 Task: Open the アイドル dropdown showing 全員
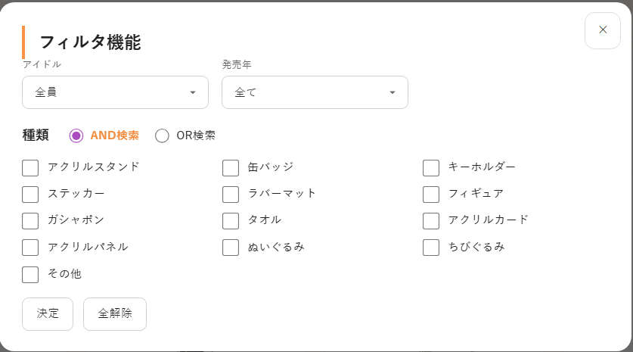coord(115,92)
